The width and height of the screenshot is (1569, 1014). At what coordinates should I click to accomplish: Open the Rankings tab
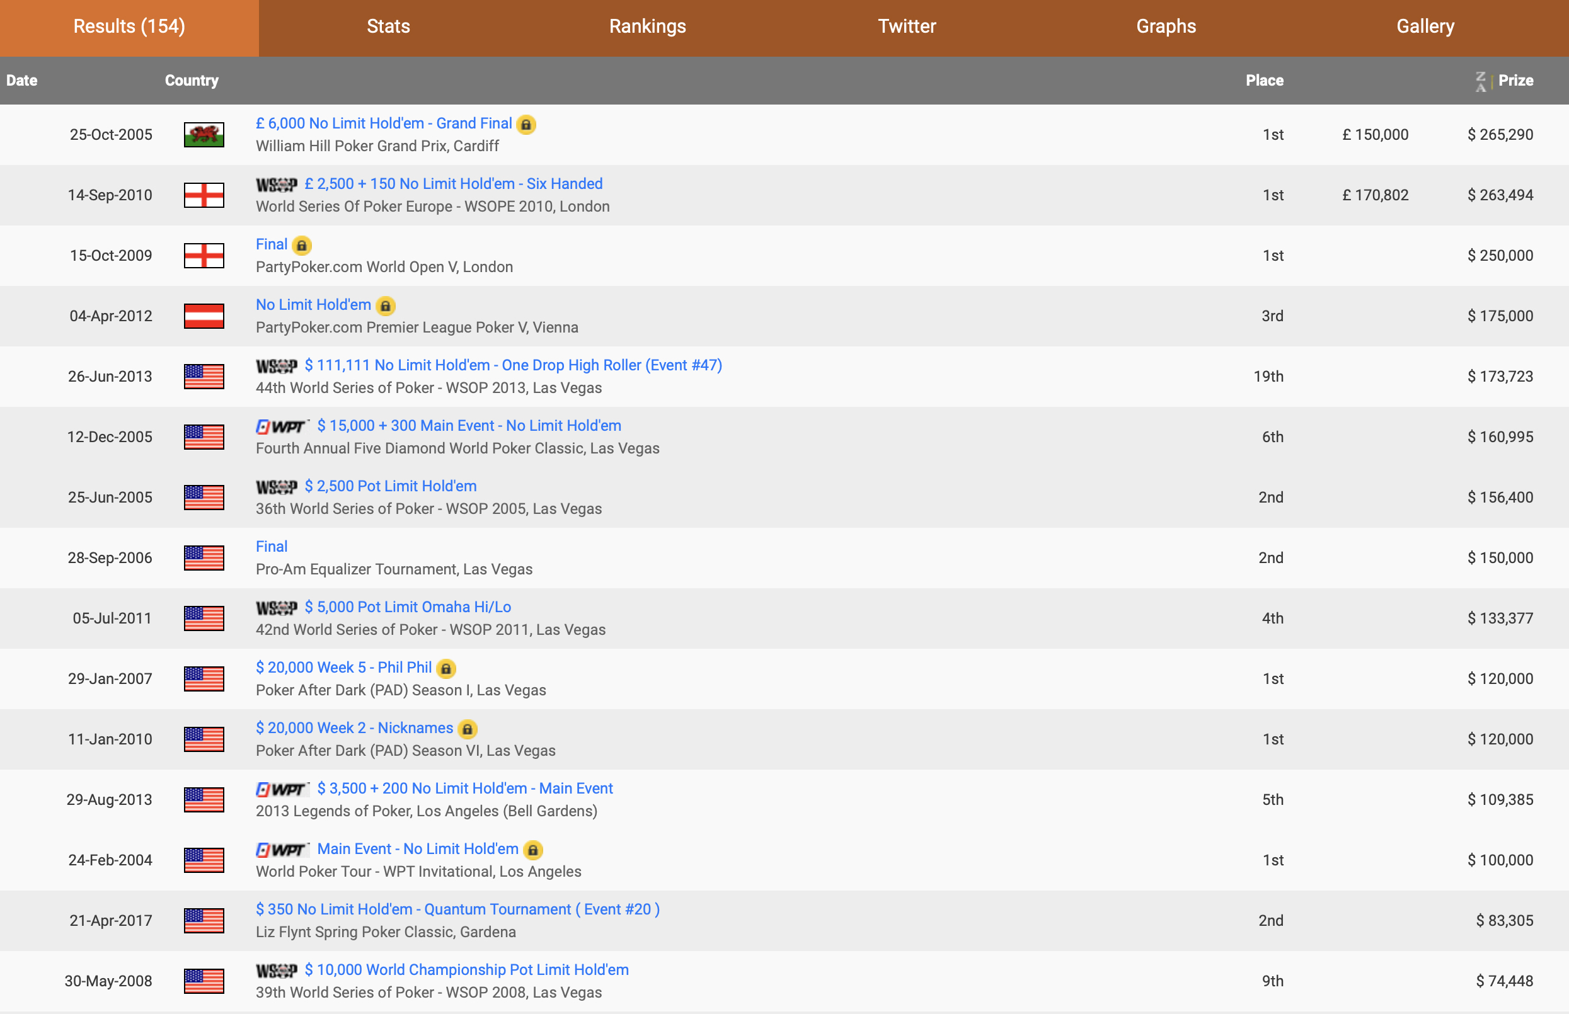coord(648,27)
